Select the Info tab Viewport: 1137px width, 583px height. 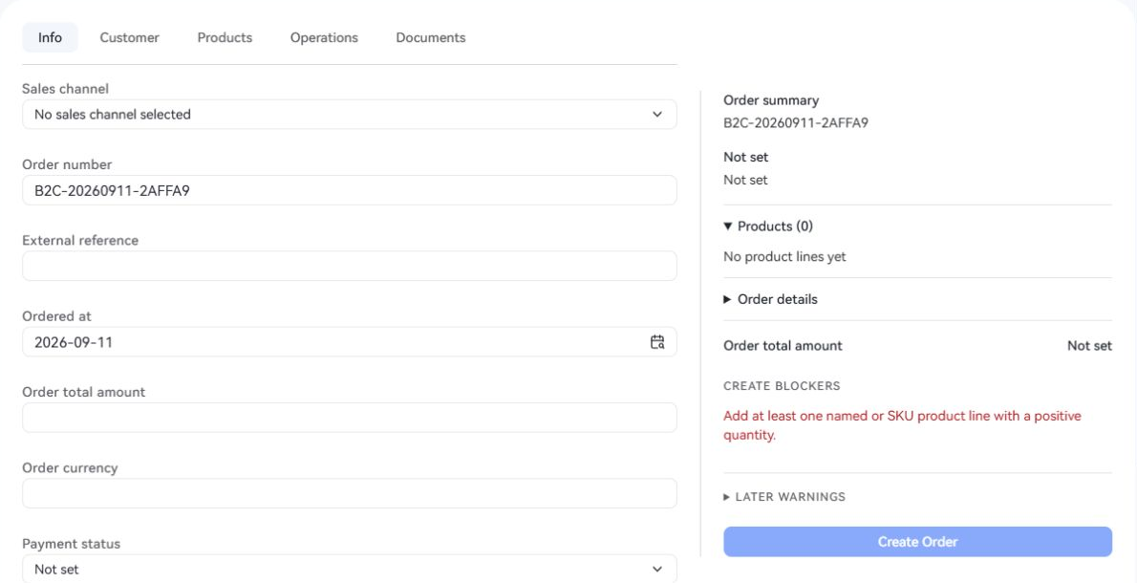point(50,37)
